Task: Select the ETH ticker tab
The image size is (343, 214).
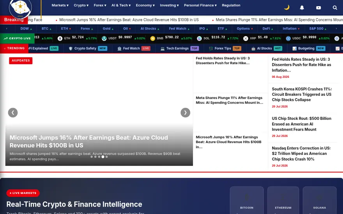Action: click(66, 29)
